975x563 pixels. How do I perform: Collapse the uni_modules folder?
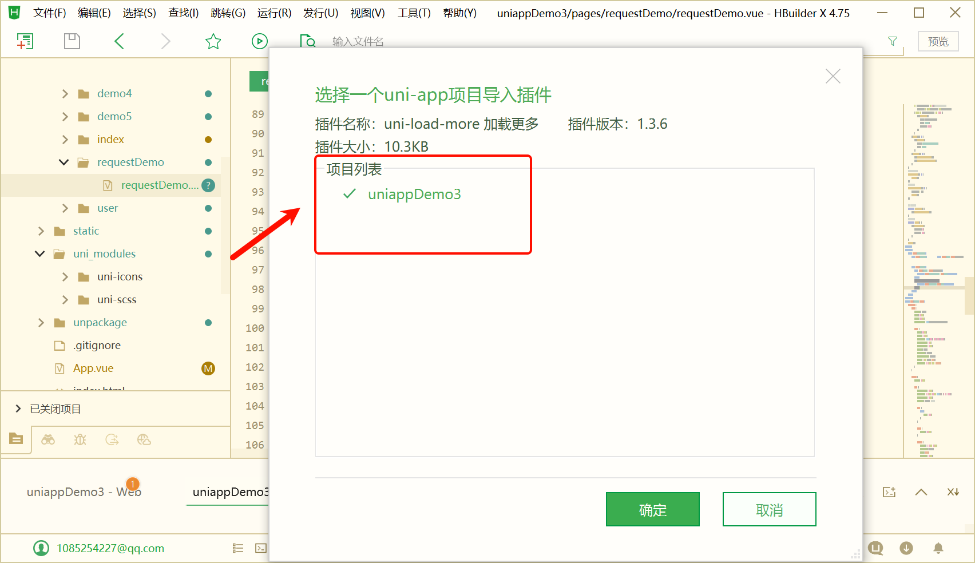pyautogui.click(x=40, y=254)
